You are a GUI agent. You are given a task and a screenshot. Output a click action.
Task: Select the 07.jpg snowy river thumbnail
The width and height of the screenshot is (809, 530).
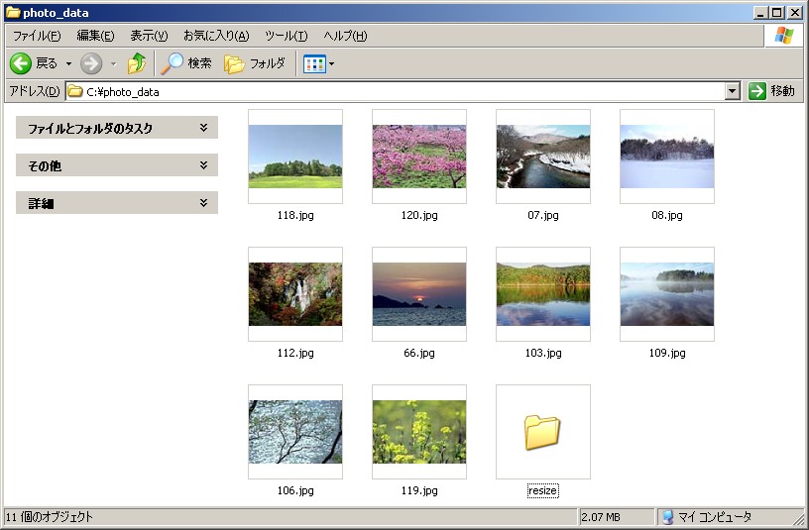[x=542, y=157]
